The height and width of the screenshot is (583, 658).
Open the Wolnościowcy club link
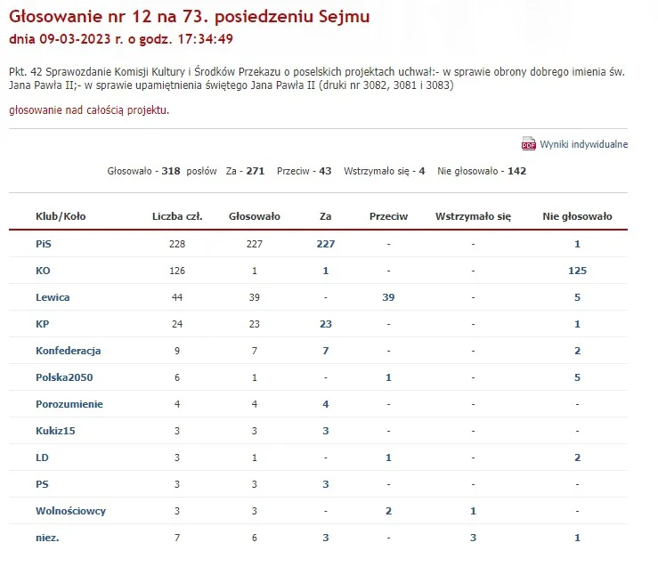pyautogui.click(x=70, y=511)
